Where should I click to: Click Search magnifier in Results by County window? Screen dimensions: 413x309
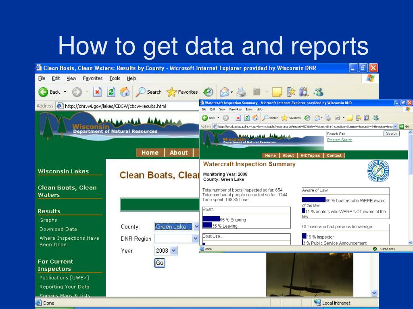148,92
